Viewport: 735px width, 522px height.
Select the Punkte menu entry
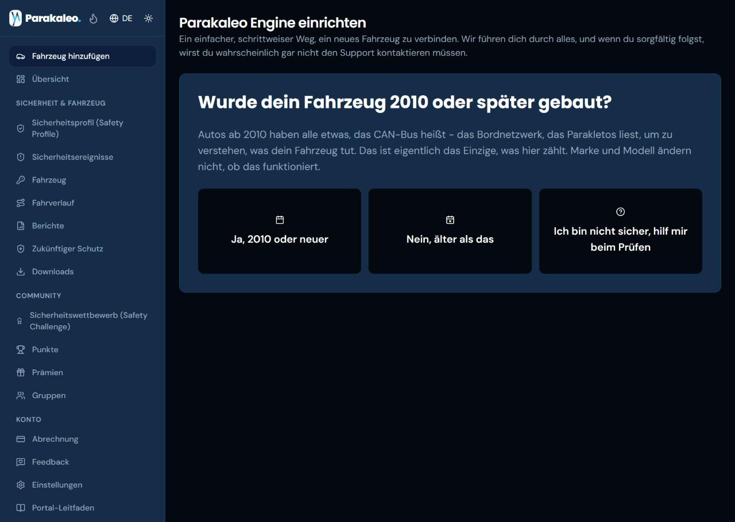click(x=82, y=350)
